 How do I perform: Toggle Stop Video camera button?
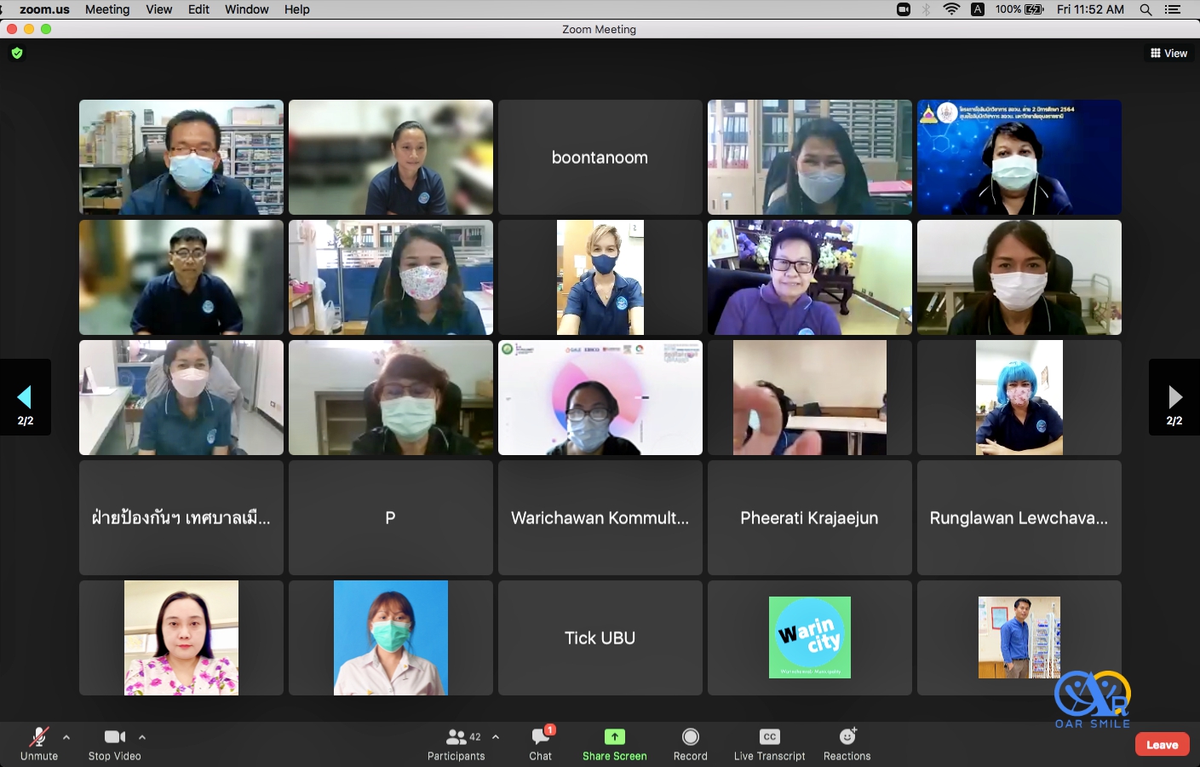click(115, 737)
